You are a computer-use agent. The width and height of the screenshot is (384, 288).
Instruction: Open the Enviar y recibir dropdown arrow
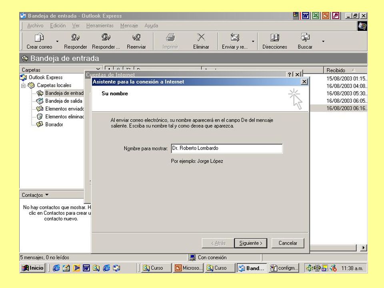click(253, 41)
